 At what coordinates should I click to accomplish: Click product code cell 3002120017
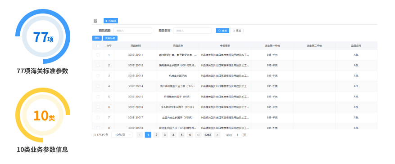[x=136, y=117]
